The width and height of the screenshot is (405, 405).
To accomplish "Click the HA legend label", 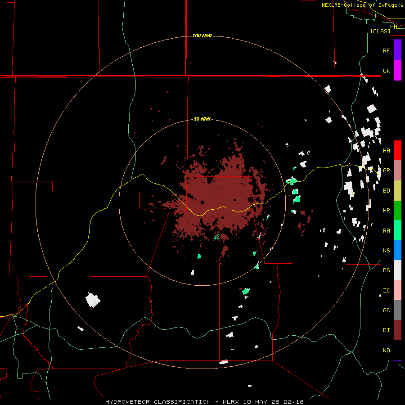I will coord(386,151).
